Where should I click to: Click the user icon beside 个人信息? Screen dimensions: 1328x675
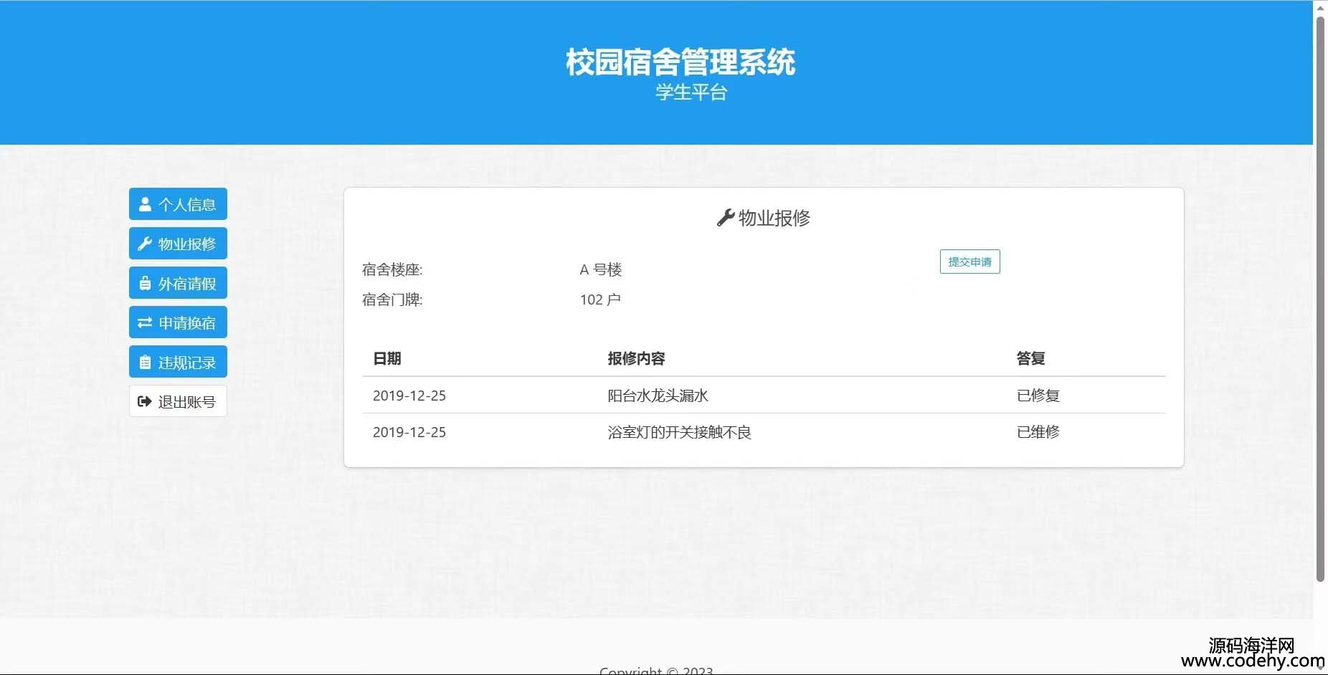pos(145,204)
